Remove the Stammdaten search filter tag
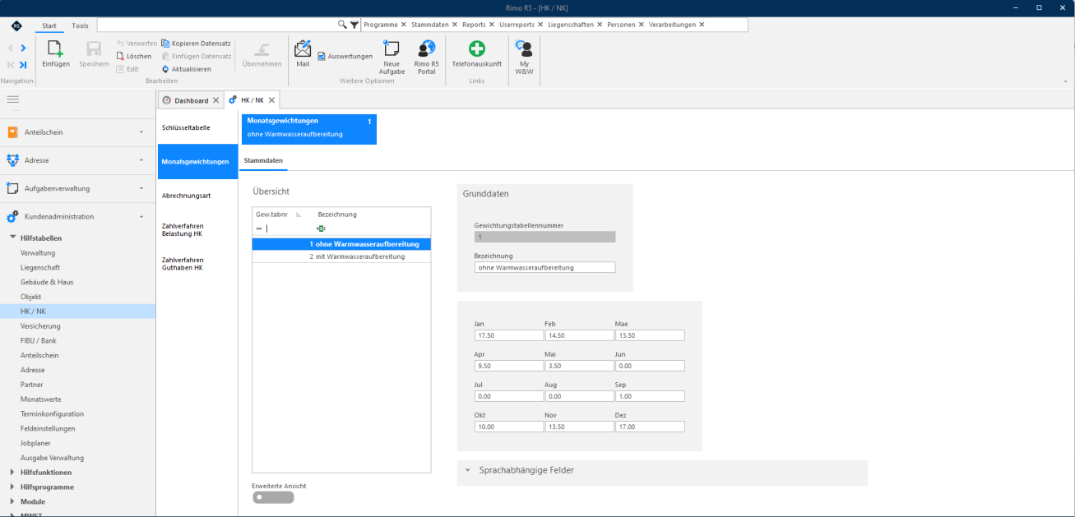This screenshot has height=517, width=1075. [453, 25]
